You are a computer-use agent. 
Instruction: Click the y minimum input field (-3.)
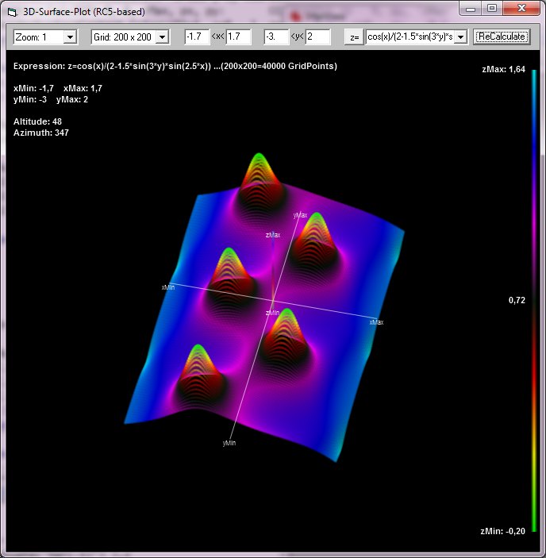coord(276,37)
